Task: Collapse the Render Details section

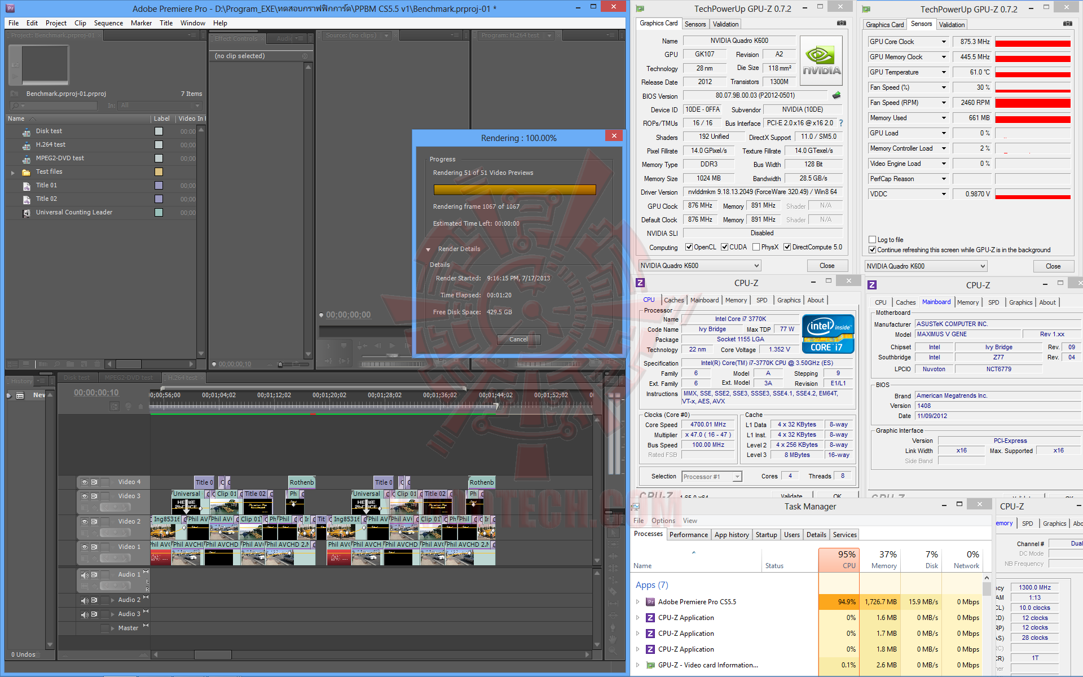Action: (428, 249)
